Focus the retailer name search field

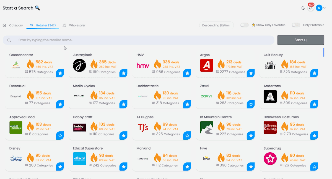[x=138, y=40]
